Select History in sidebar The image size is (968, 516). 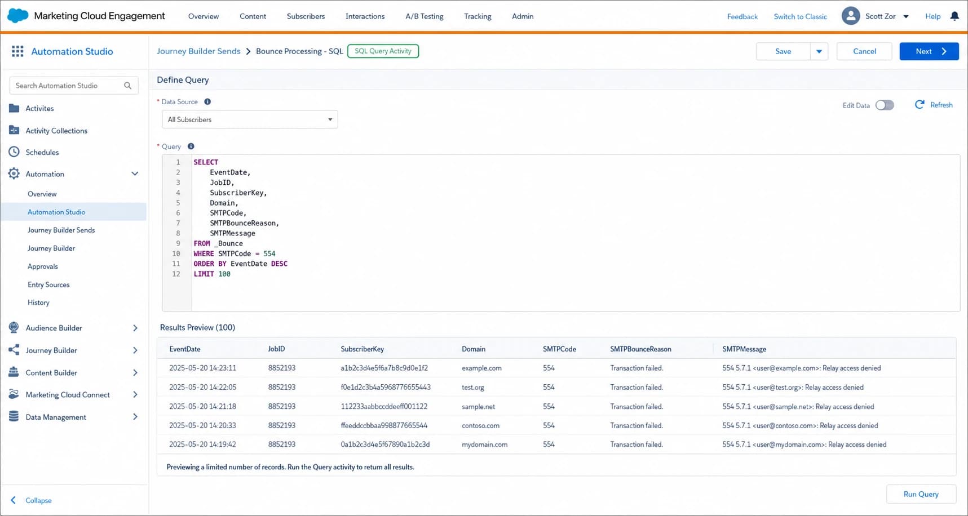(38, 303)
